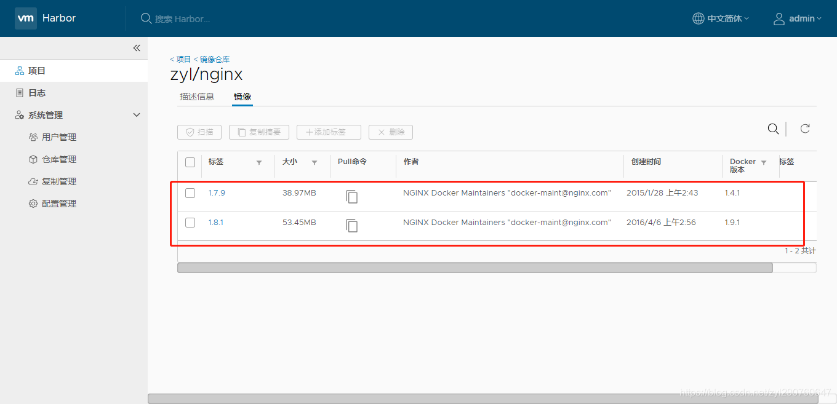
Task: Click the 删除 delete button
Action: pos(391,132)
